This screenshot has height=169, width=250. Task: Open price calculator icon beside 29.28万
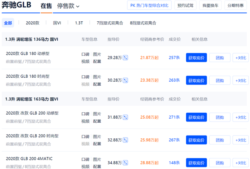(x=125, y=58)
